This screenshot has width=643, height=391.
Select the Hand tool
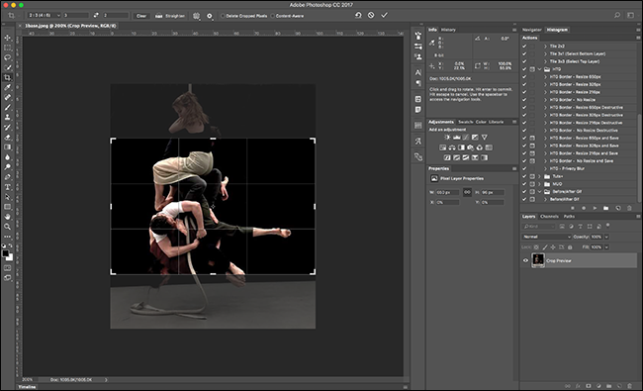tap(7, 217)
